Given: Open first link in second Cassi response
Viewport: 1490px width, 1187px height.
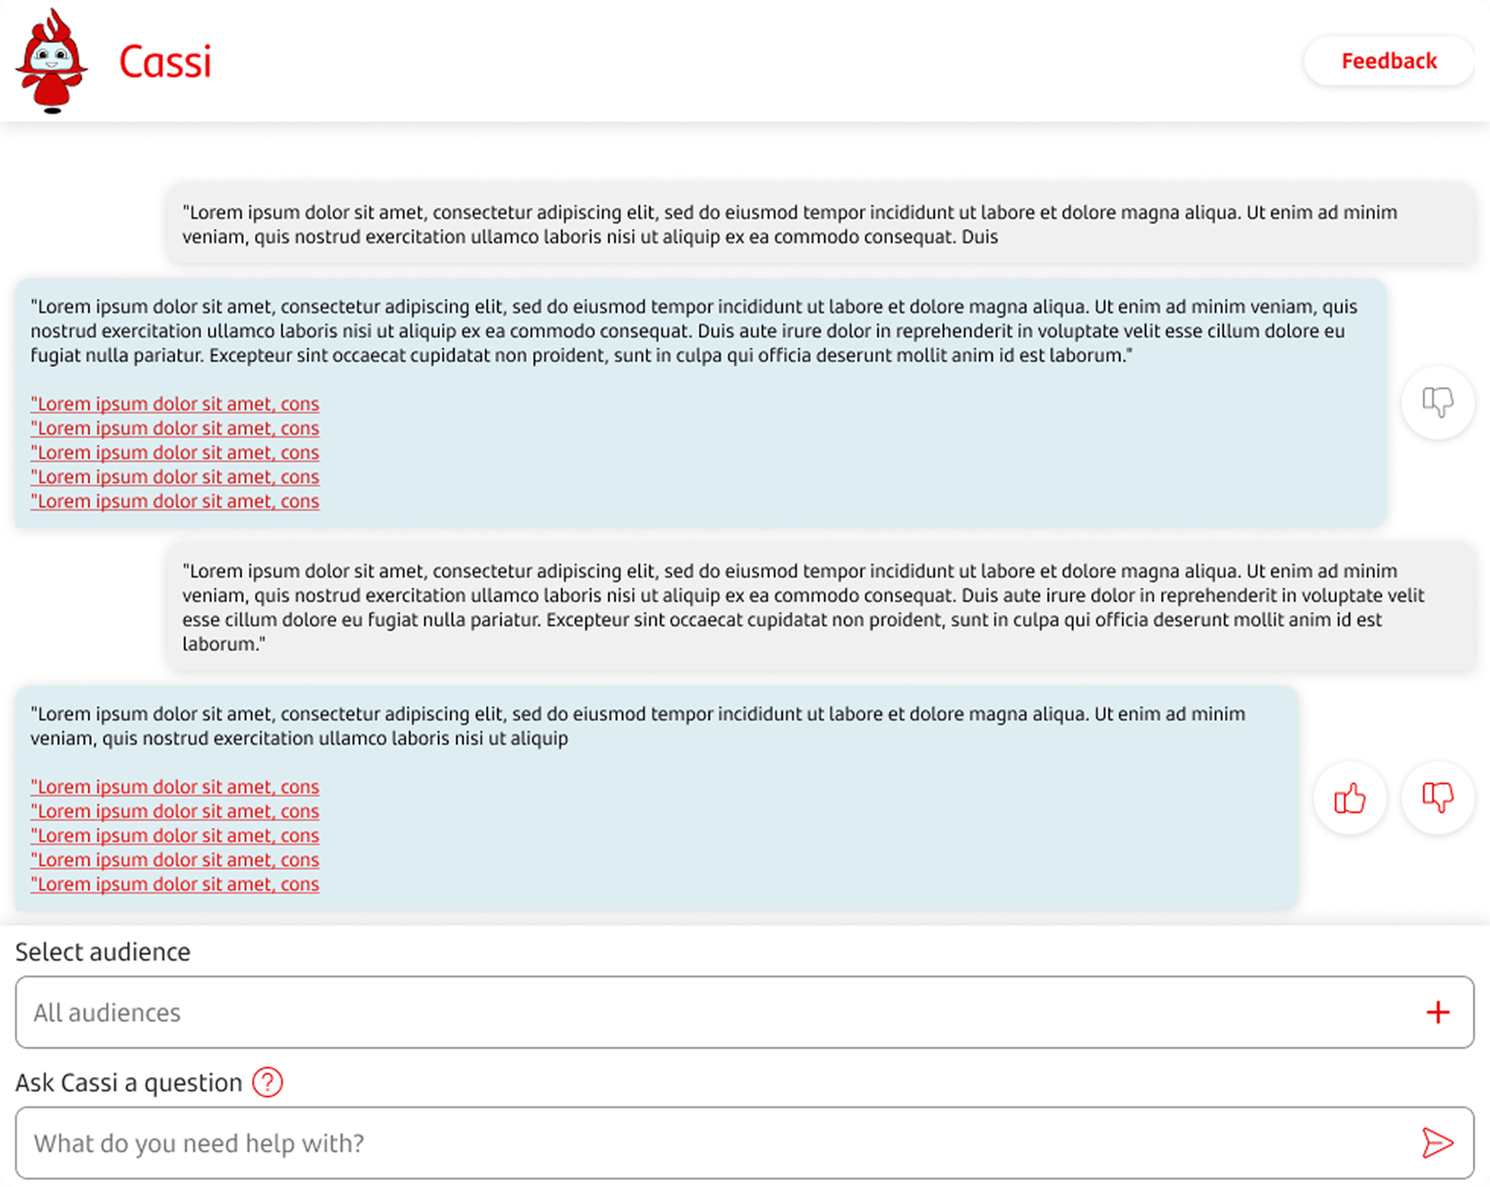Looking at the screenshot, I should click(x=175, y=787).
